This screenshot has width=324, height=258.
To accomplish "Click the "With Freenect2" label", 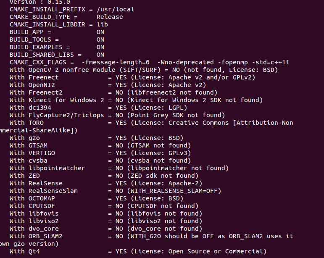I will [36, 92].
